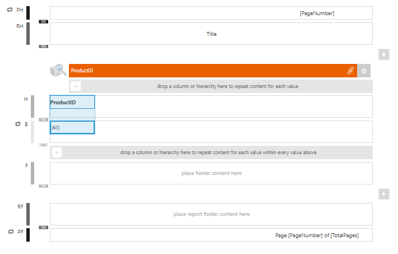Click the plus icon above the header region
Screen dimensions: 398x254
[x=76, y=86]
